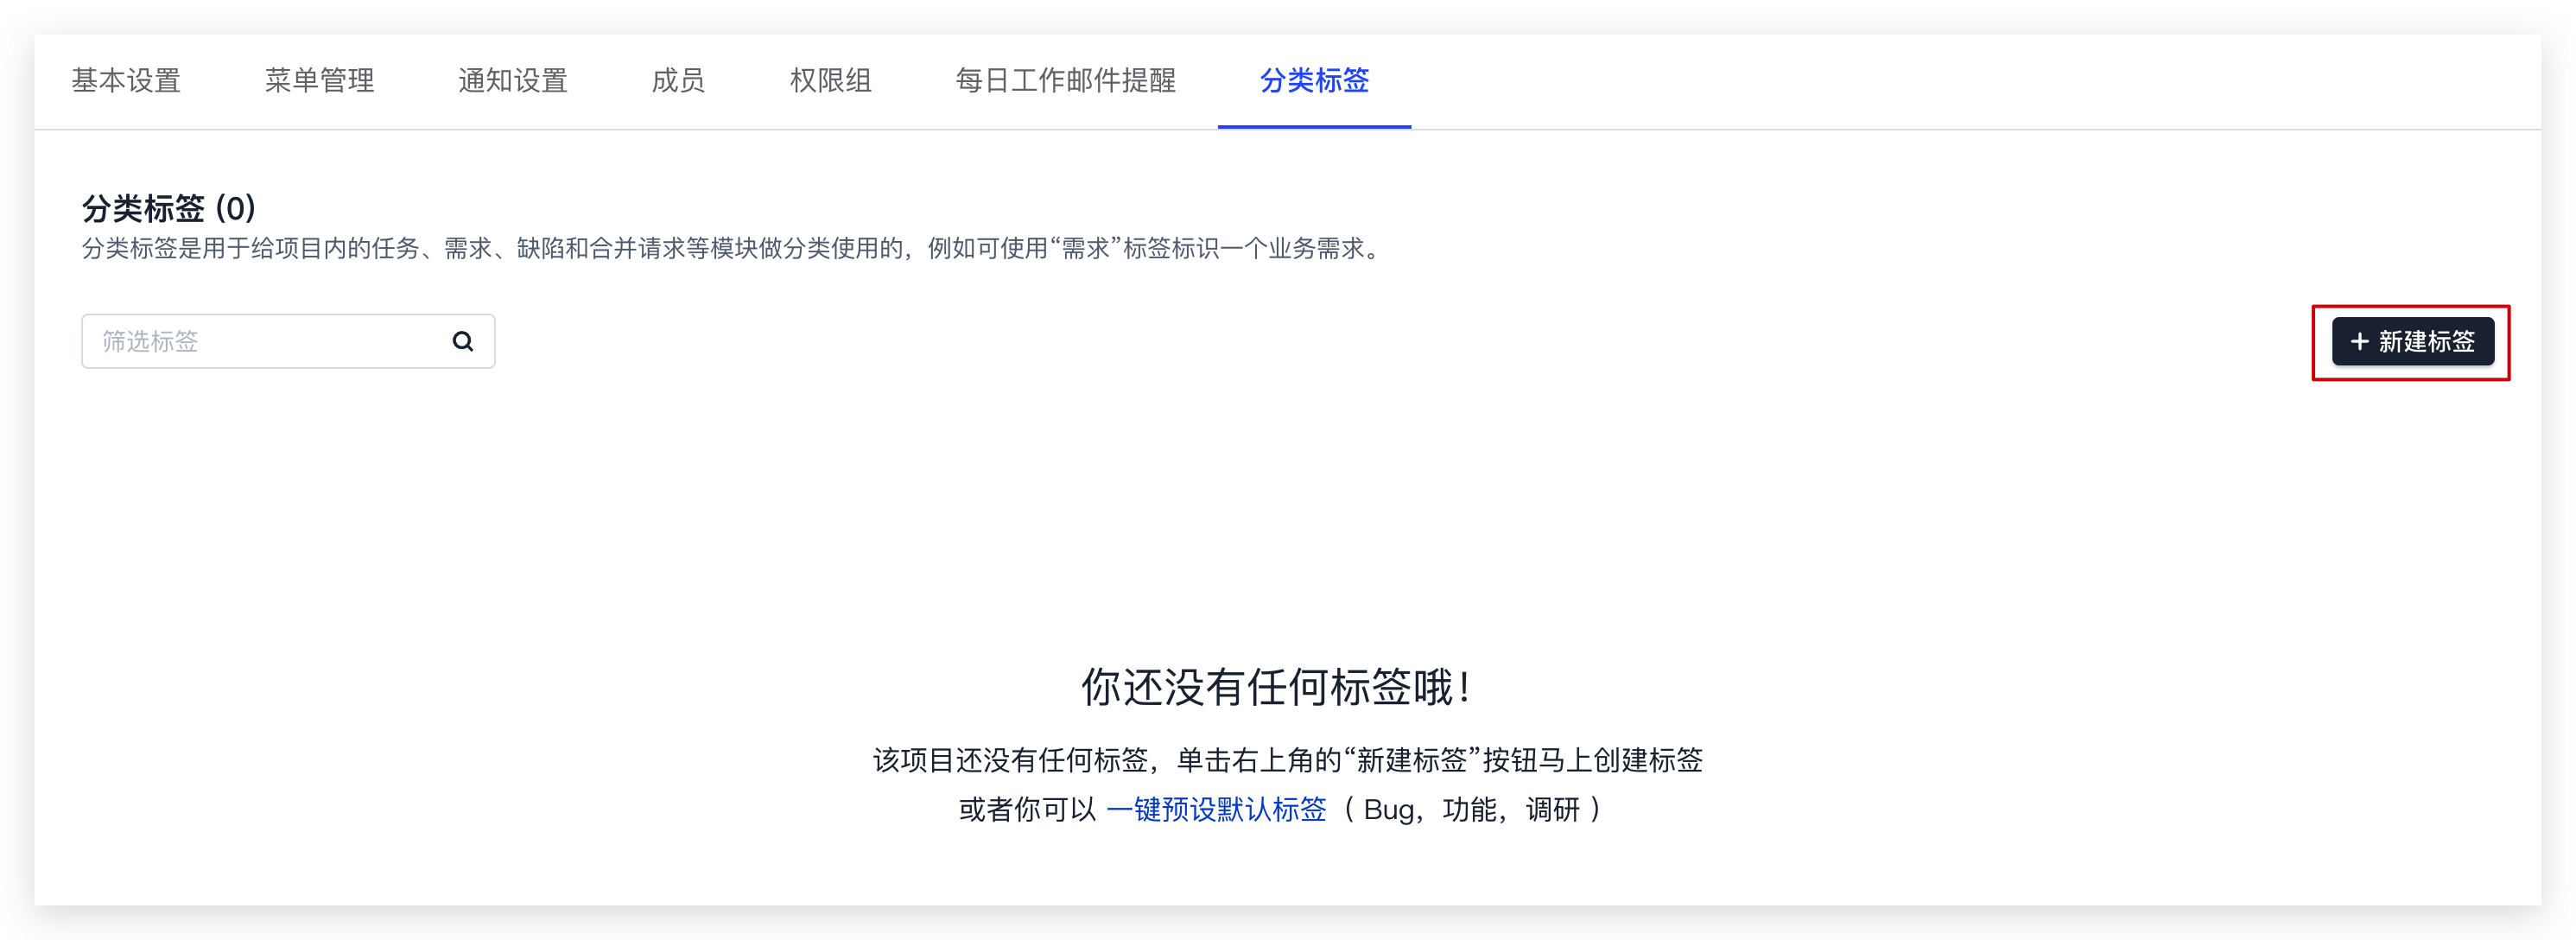Go to the 通知设置 tab
Image resolution: width=2576 pixels, height=940 pixels.
[x=513, y=80]
